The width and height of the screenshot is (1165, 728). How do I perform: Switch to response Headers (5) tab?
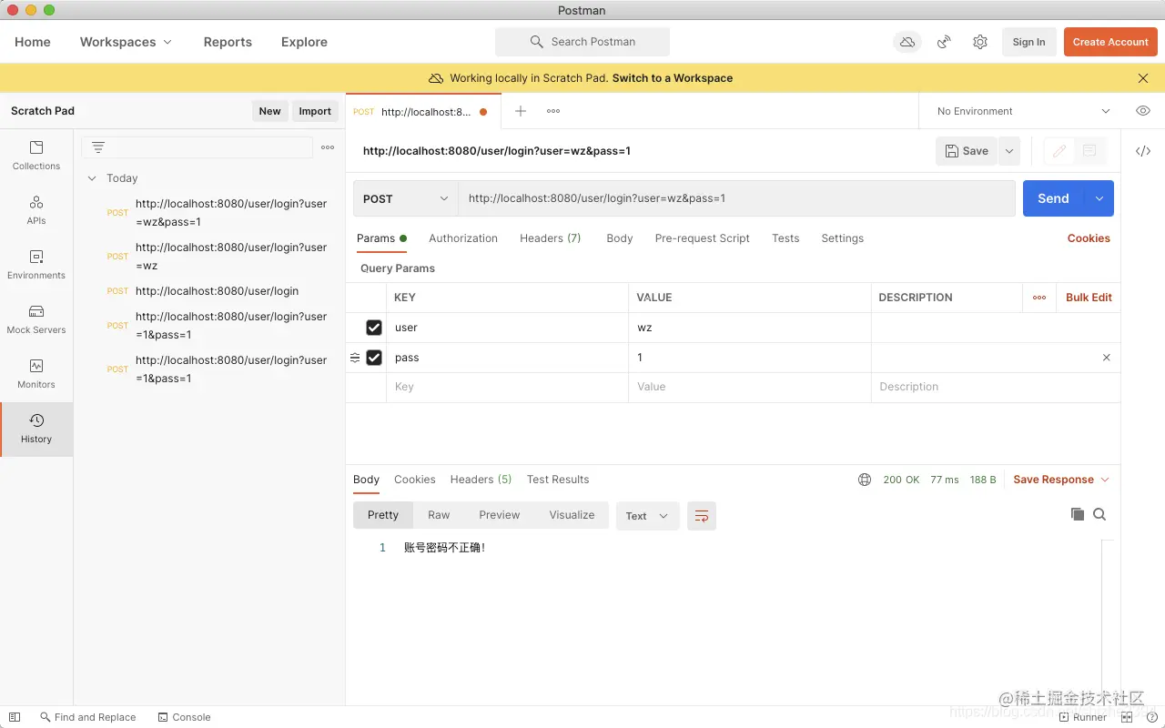[481, 480]
